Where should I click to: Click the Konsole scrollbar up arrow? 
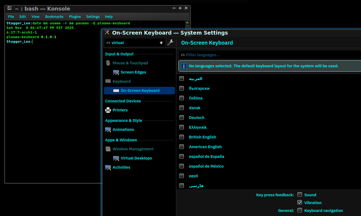187,23
